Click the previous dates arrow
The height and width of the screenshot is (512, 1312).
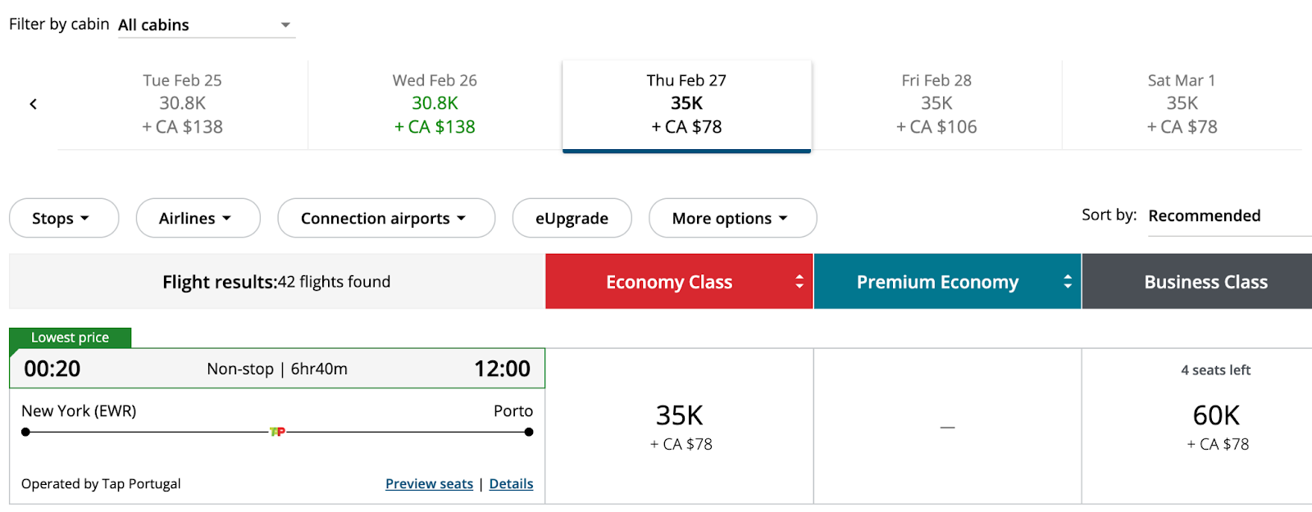point(33,104)
